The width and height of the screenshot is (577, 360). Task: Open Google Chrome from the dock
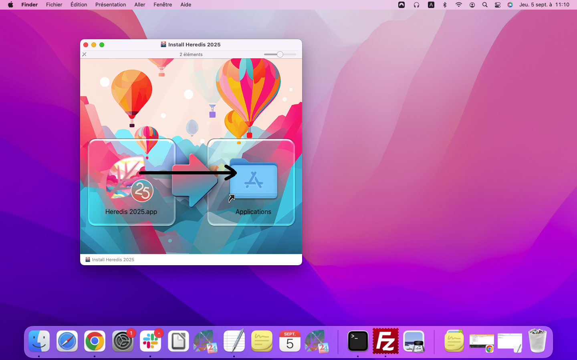(95, 341)
